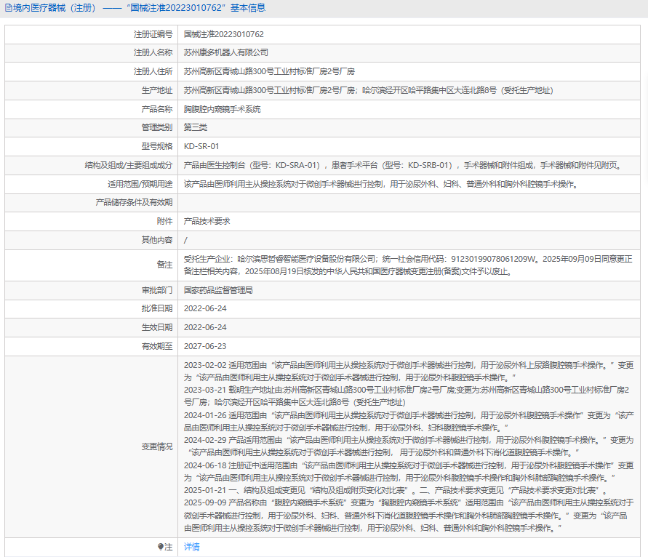648x557 pixels.
Task: Click the 附件 row label
Action: pos(164,221)
